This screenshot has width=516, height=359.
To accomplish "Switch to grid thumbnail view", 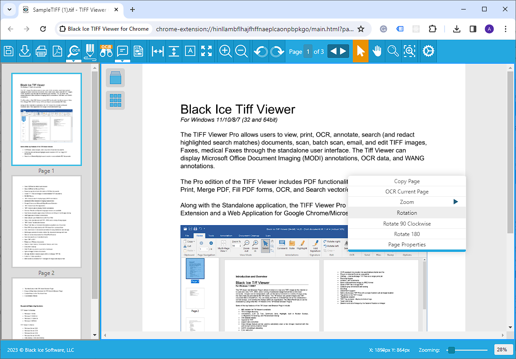I will pos(115,100).
